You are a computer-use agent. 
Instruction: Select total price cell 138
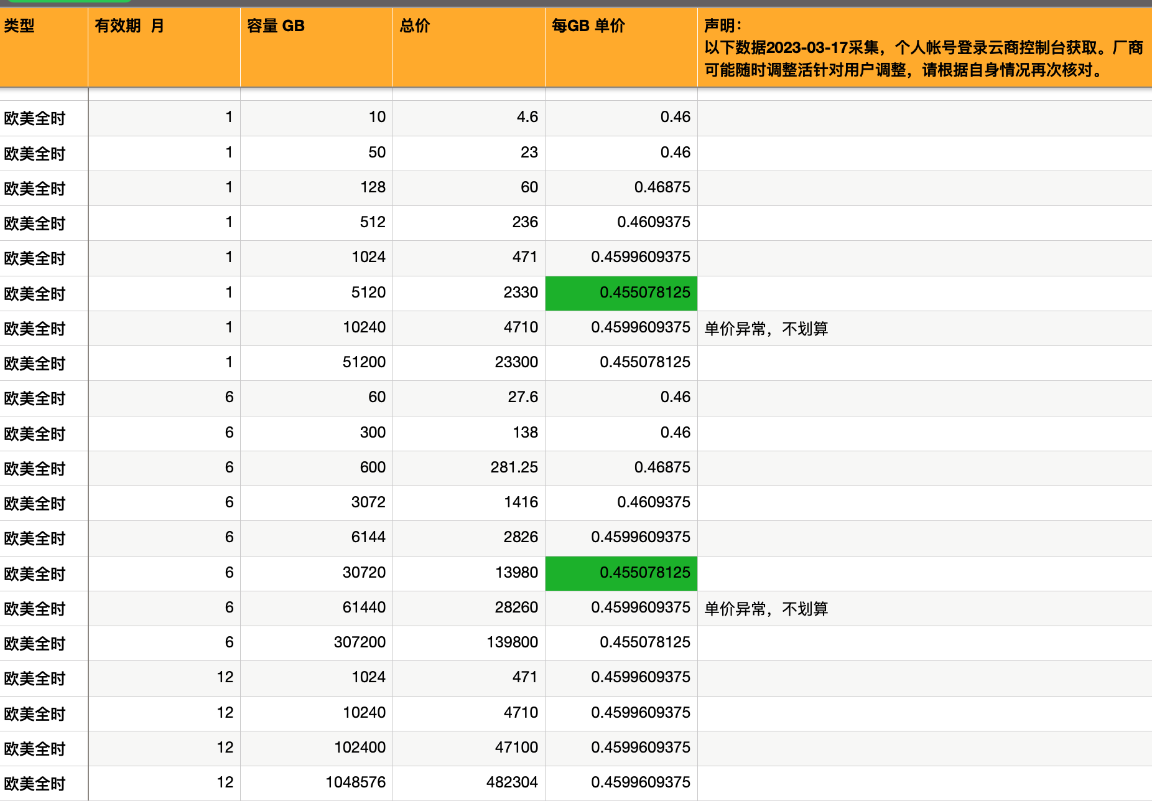click(x=469, y=433)
